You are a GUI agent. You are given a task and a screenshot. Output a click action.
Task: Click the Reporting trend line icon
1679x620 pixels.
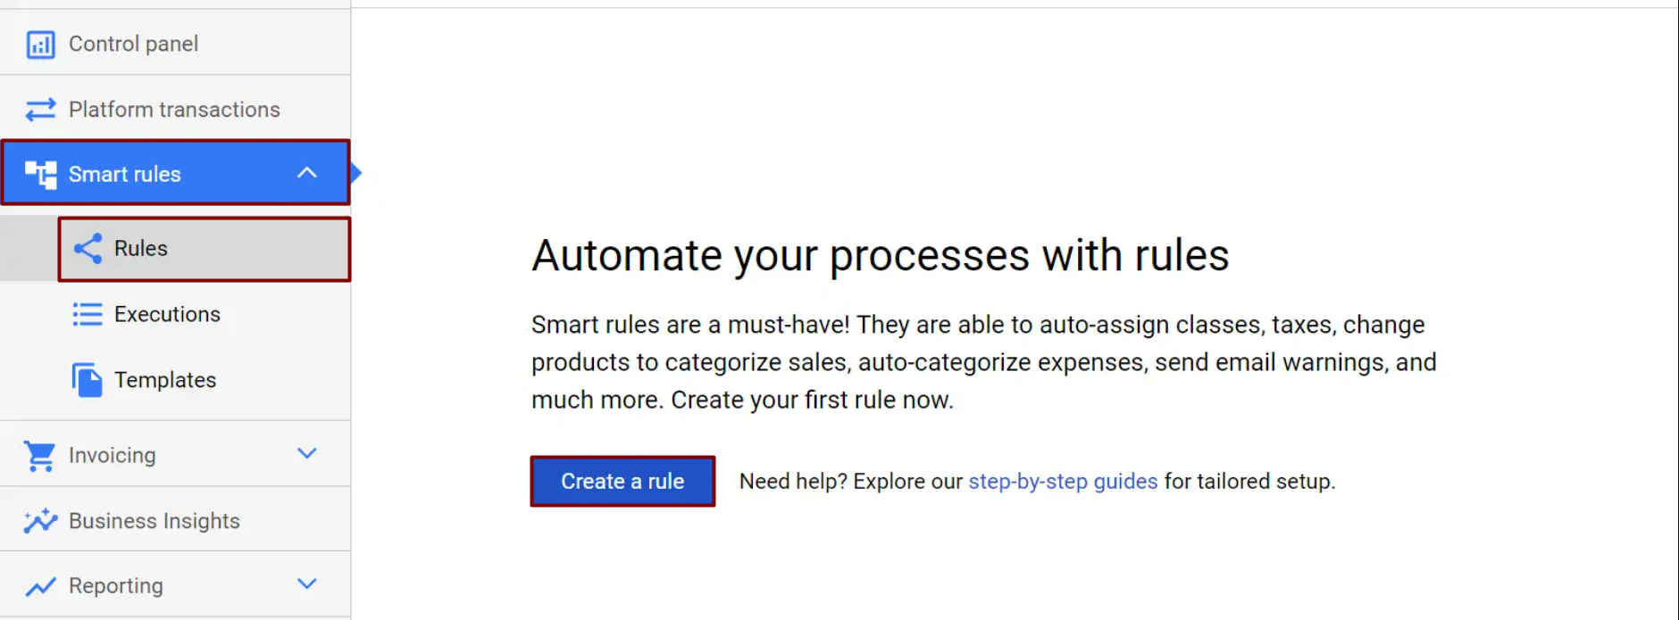40,586
